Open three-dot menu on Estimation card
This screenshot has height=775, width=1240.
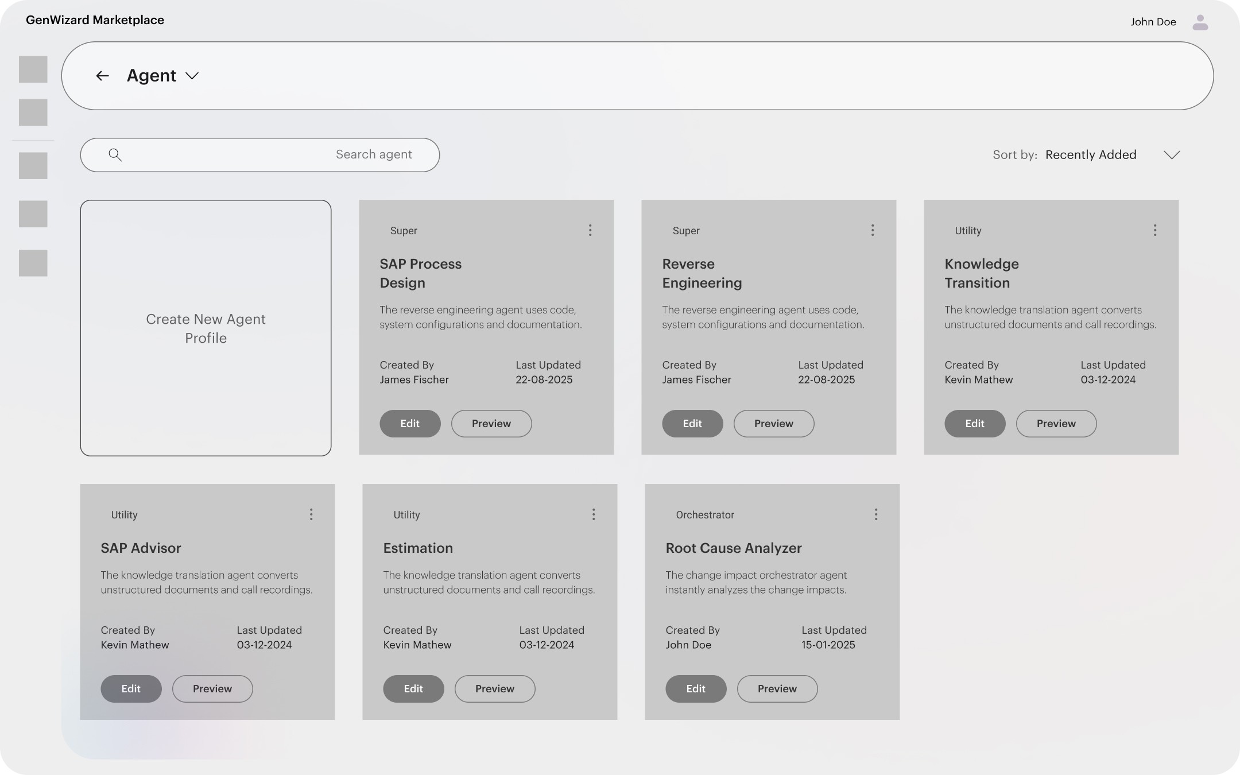[593, 514]
